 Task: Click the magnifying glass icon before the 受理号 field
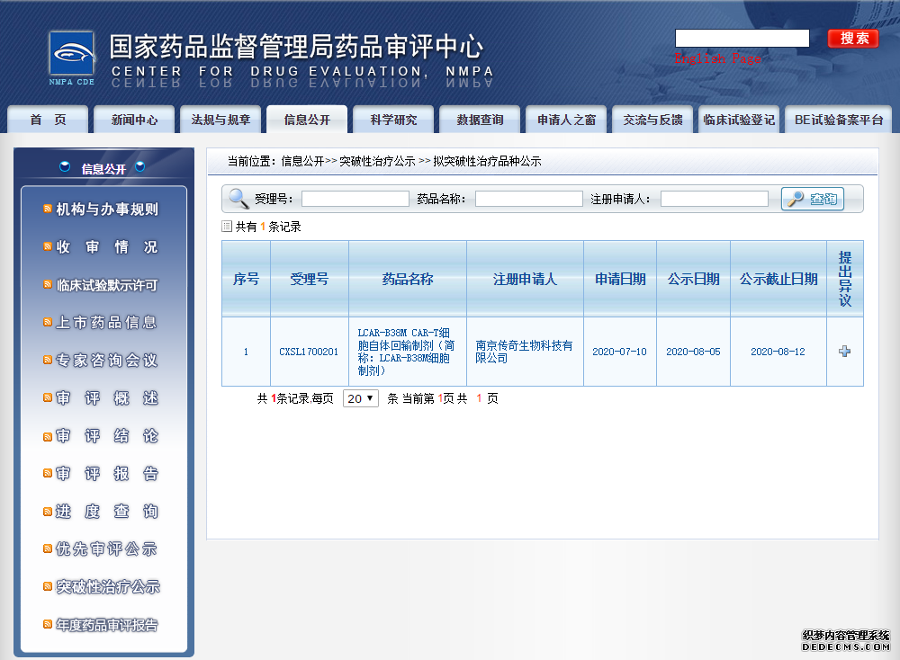tap(238, 198)
